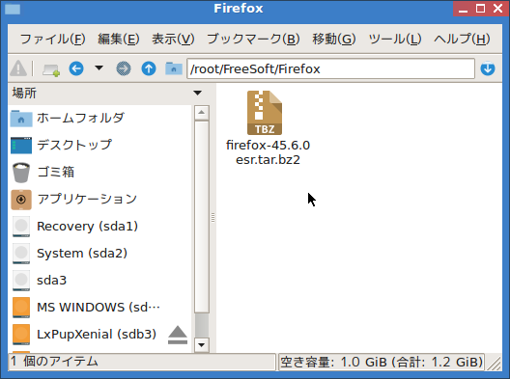Select the sda3 drive
Screen dimensions: 510x379
(x=99, y=281)
